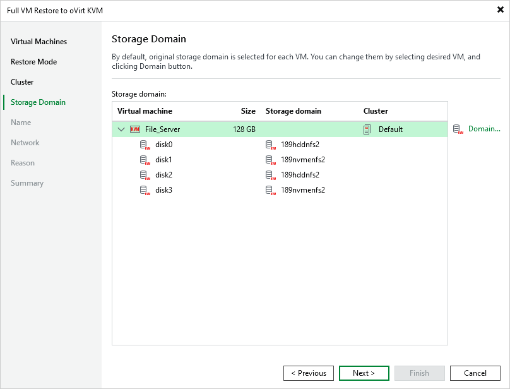This screenshot has width=510, height=389.
Task: Click storage domain icon in disk0 row
Action: [x=271, y=145]
